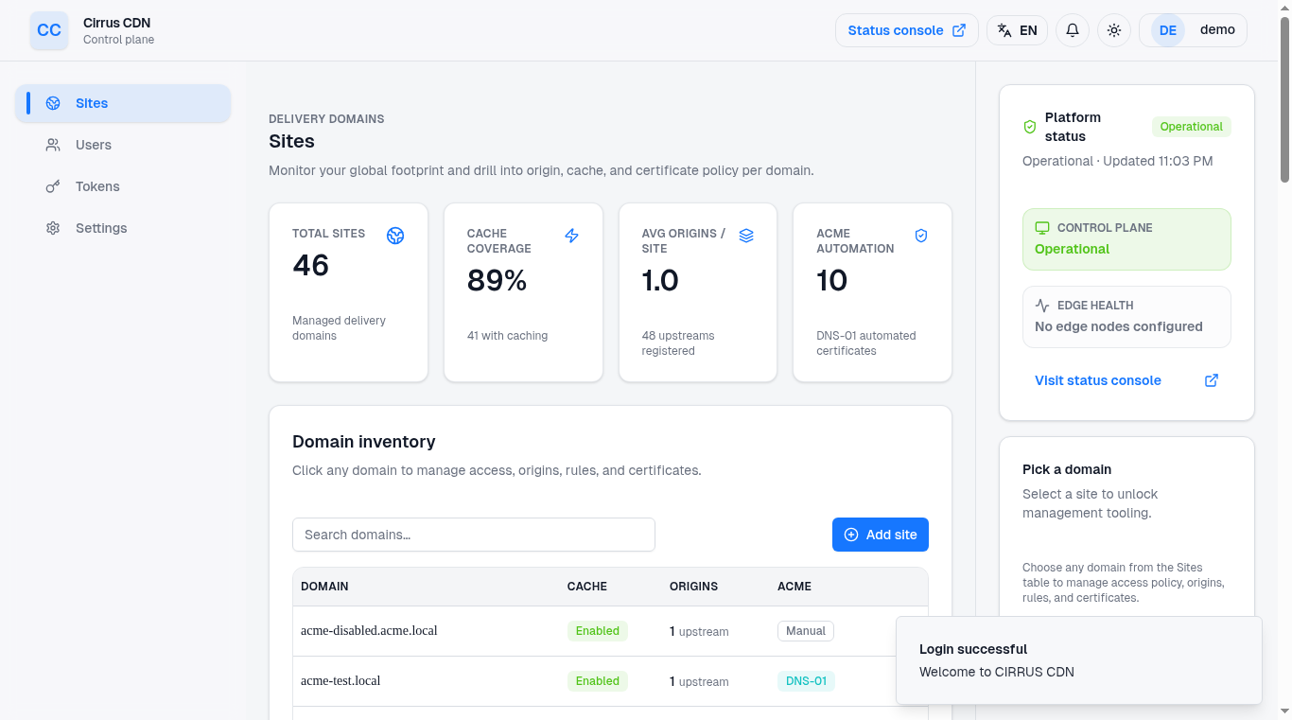Click the notification bell icon
Viewport: 1292px width, 720px height.
click(1072, 29)
